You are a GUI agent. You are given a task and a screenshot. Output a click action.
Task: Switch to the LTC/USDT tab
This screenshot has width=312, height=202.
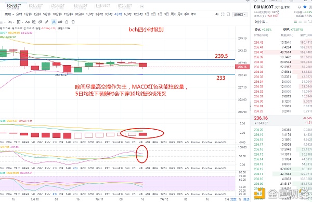(58, 7)
